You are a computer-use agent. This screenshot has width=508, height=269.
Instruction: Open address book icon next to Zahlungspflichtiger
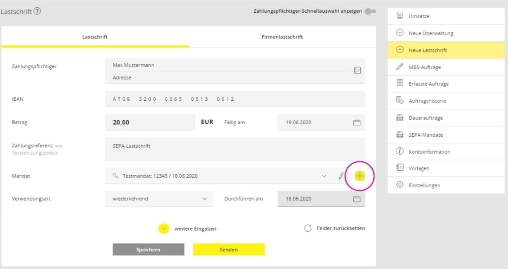tap(357, 71)
